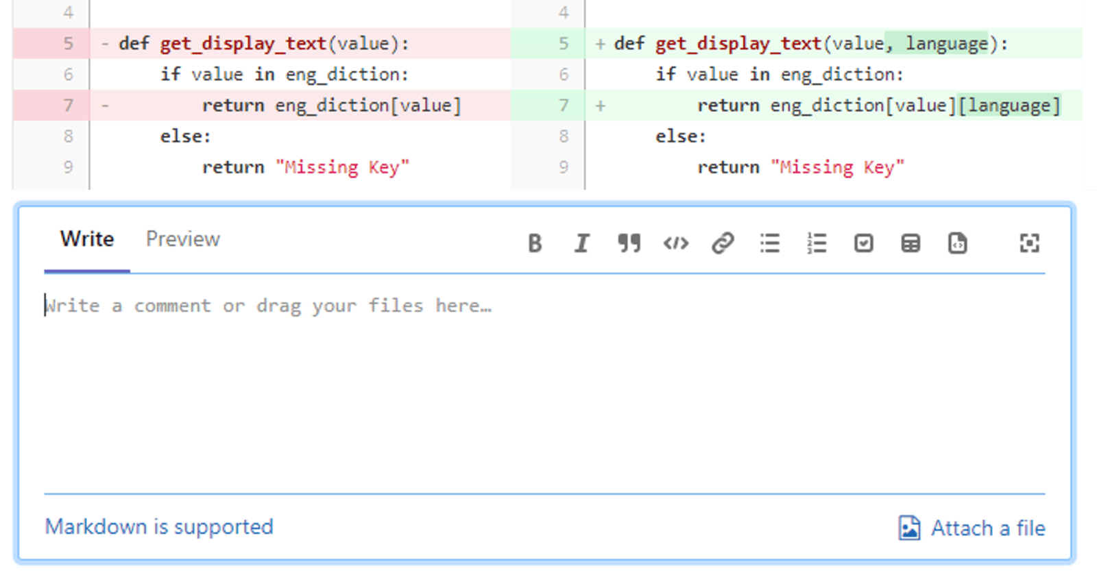Click old line number 6 in the diff
Image resolution: width=1097 pixels, height=573 pixels.
click(69, 74)
